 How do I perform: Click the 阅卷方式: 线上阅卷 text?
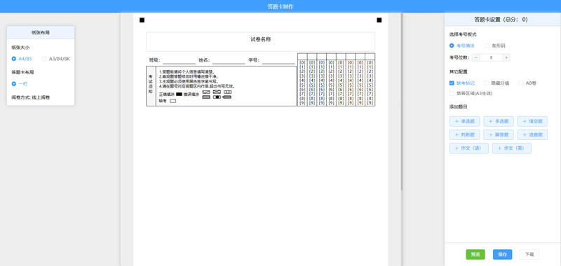pyautogui.click(x=30, y=97)
